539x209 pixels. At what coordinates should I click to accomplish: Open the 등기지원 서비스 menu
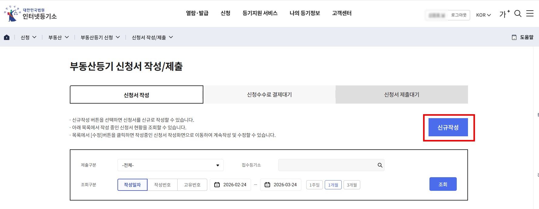(260, 13)
